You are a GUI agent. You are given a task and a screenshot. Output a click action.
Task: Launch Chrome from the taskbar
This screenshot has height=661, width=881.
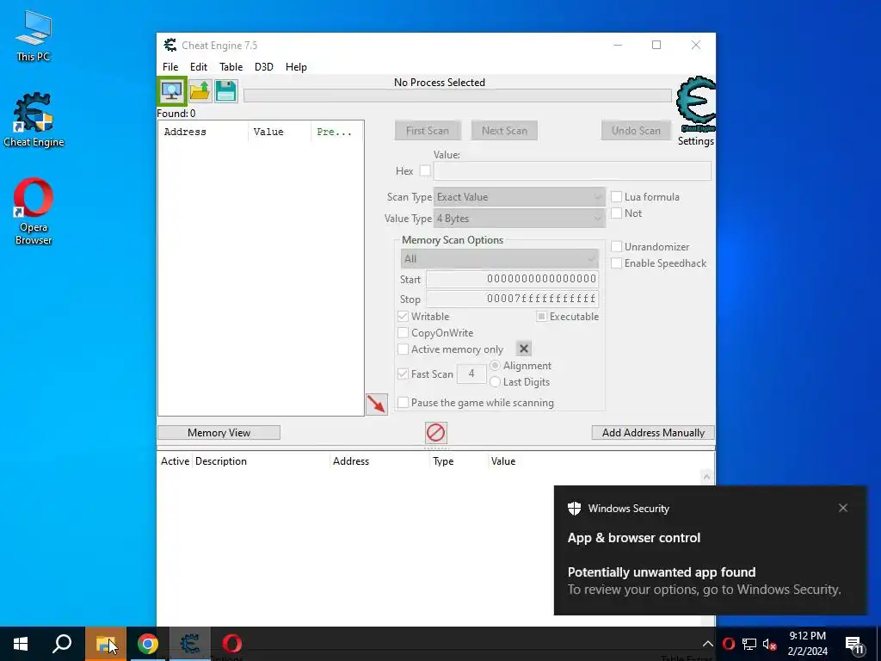pyautogui.click(x=147, y=644)
